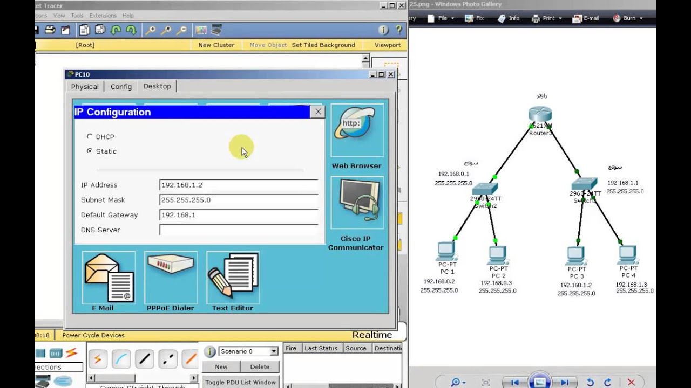Open the View menu

(x=59, y=16)
